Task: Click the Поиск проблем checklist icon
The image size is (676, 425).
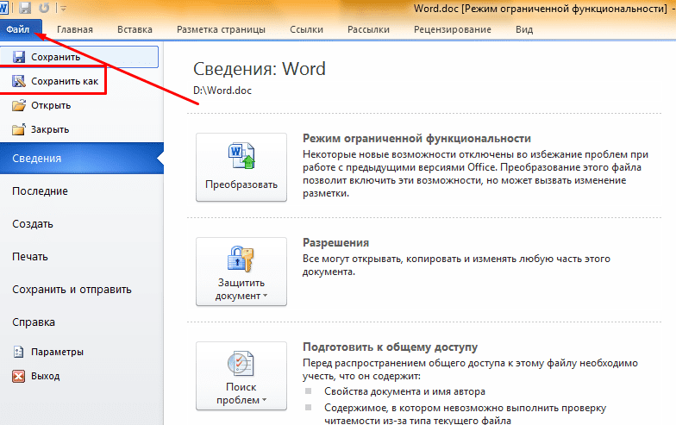Action: point(241,364)
